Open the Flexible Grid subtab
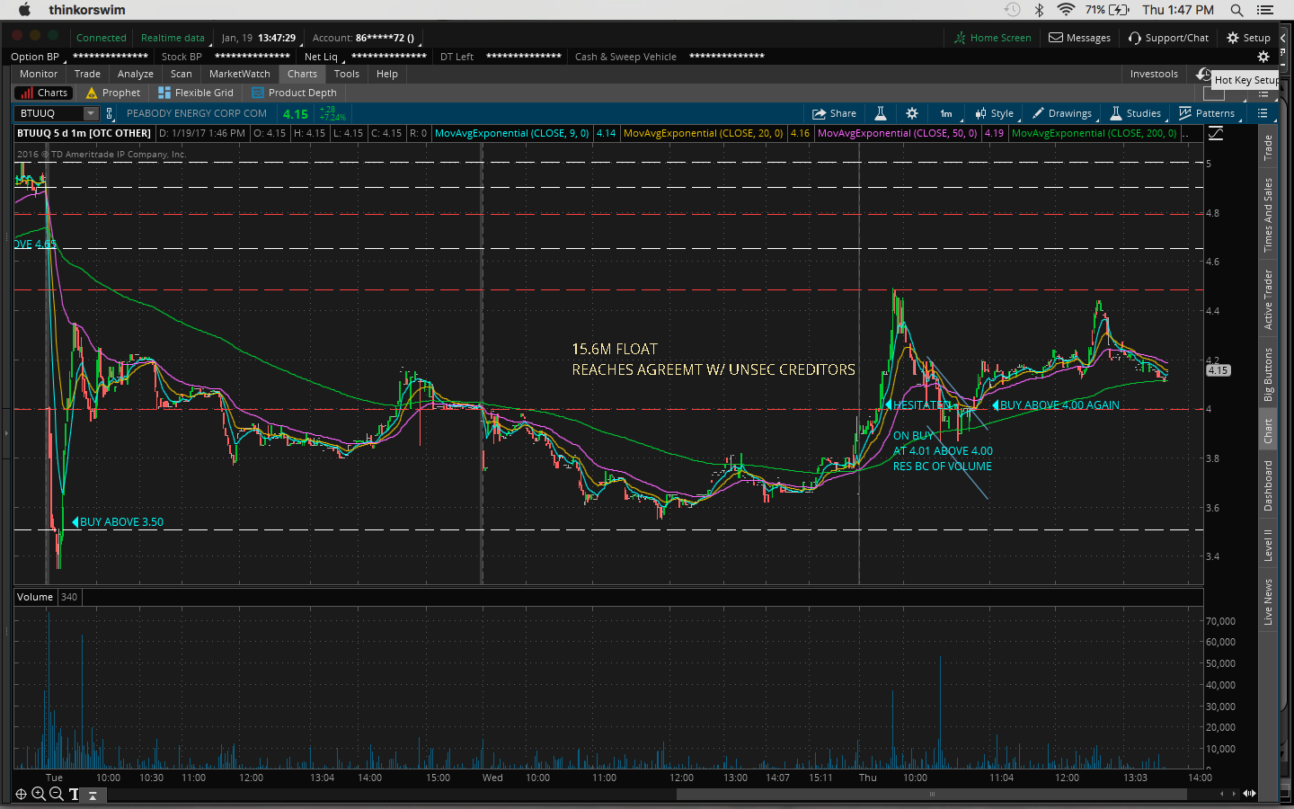The height and width of the screenshot is (809, 1294). (x=196, y=93)
